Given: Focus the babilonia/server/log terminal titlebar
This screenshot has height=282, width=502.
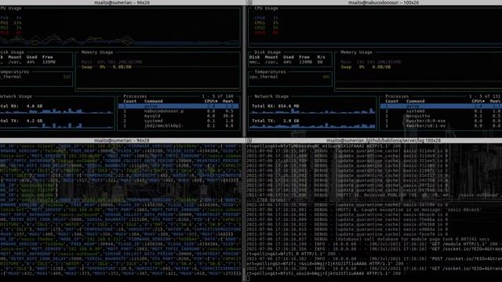Looking at the screenshot, I should [x=374, y=141].
